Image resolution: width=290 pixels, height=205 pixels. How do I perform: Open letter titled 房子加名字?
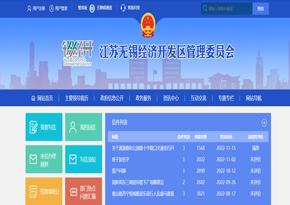(121, 160)
